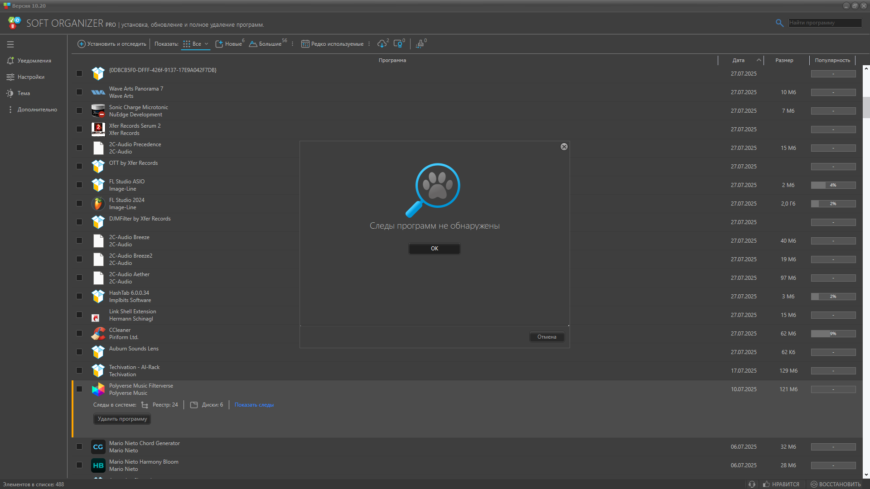Image resolution: width=870 pixels, height=489 pixels.
Task: Open options dots next to Редко используемые
Action: pos(369,44)
